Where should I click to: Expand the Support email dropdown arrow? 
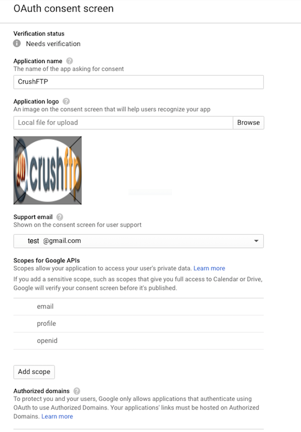[256, 241]
